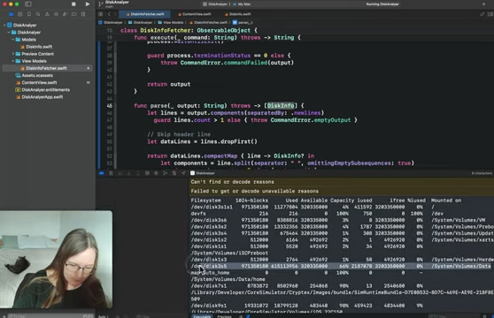The height and width of the screenshot is (318, 494).
Task: Click the Step Into debug icon
Action: (x=129, y=173)
